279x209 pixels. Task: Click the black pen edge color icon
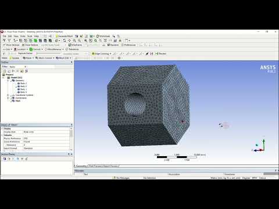click(x=147, y=53)
